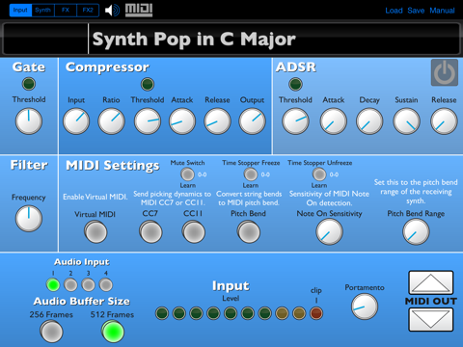Click the preset name Synth Pop in C Major

194,40
